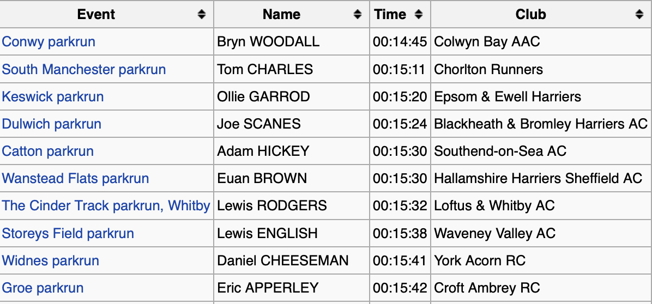Follow the Groe parkrun link
Image resolution: width=652 pixels, height=304 pixels.
pyautogui.click(x=43, y=288)
